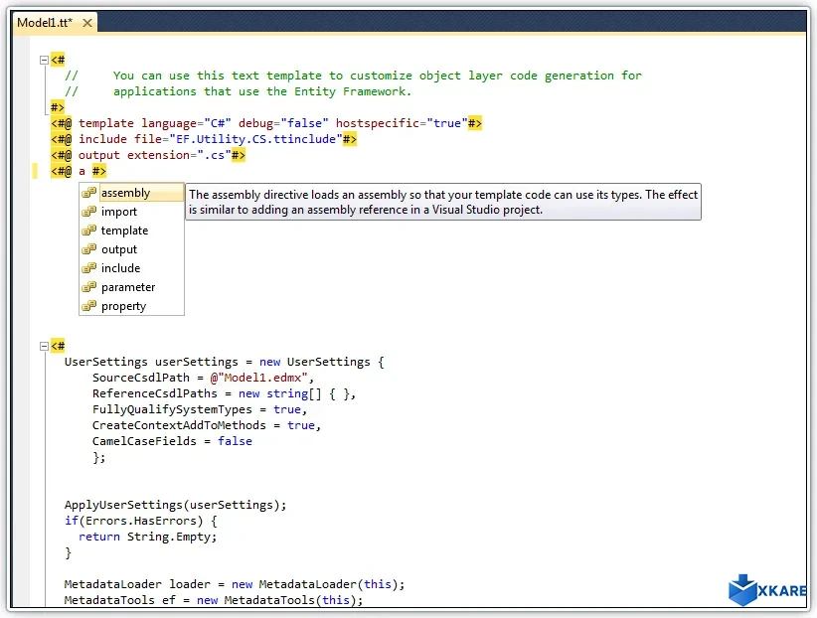Image resolution: width=817 pixels, height=618 pixels.
Task: Click the text "EF.Utility.CS.ttinclude"
Action: point(255,139)
